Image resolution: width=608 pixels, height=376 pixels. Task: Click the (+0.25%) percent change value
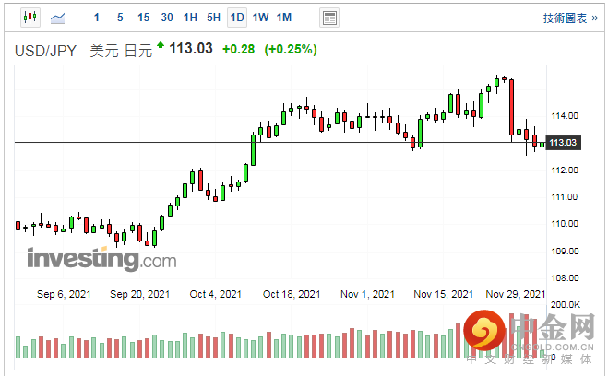291,49
